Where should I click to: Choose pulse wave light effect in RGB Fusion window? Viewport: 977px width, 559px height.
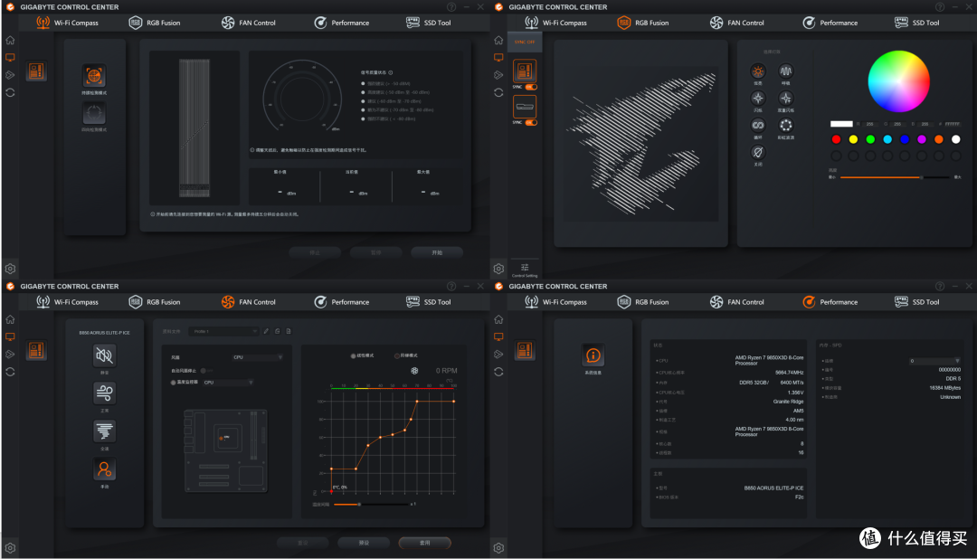pos(786,71)
